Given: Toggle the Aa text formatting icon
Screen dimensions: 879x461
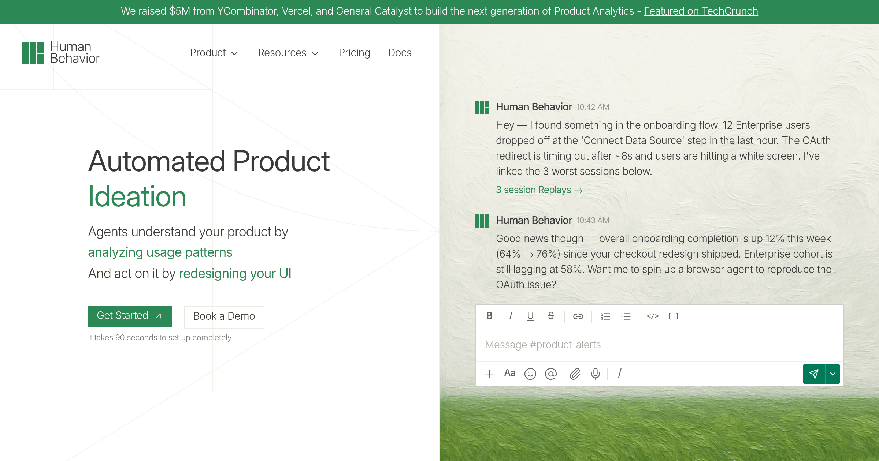Looking at the screenshot, I should 510,373.
